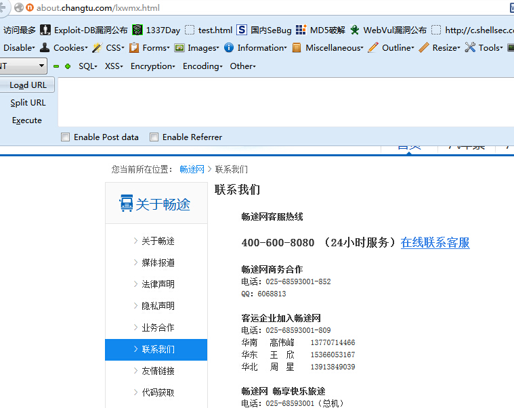Click the WebVul漏洞公布 bookmark icon
The image size is (514, 408).
tap(354, 30)
